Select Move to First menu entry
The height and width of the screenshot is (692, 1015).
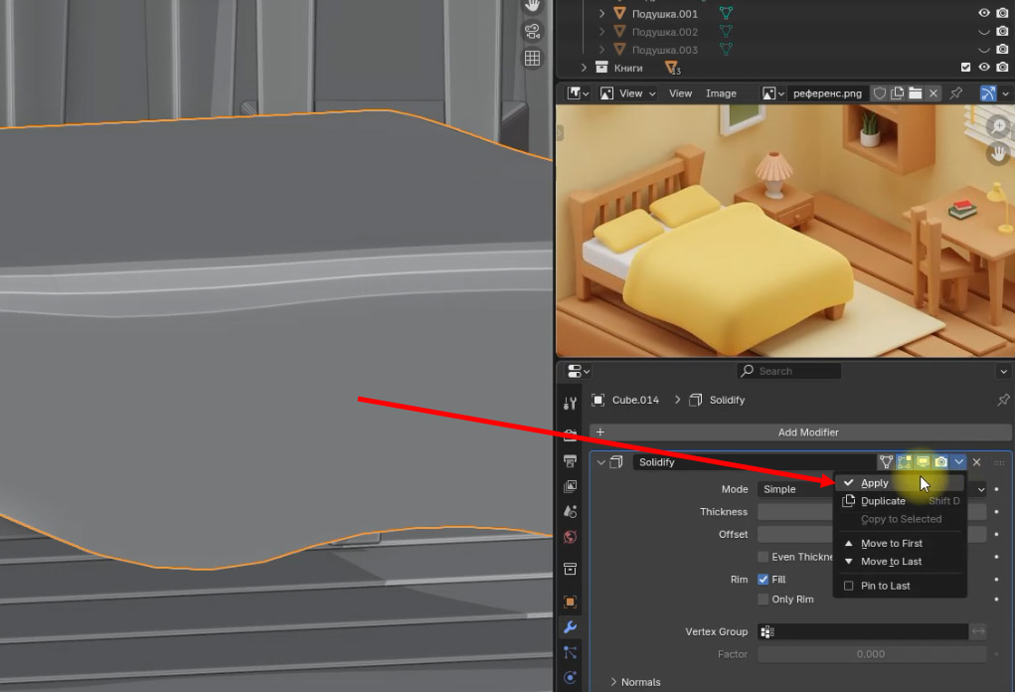coord(891,544)
